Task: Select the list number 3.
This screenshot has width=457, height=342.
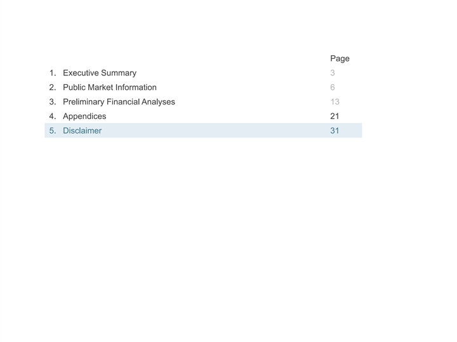Action: [x=53, y=102]
